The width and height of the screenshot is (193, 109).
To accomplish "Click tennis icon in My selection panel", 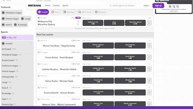I will (x=178, y=7).
